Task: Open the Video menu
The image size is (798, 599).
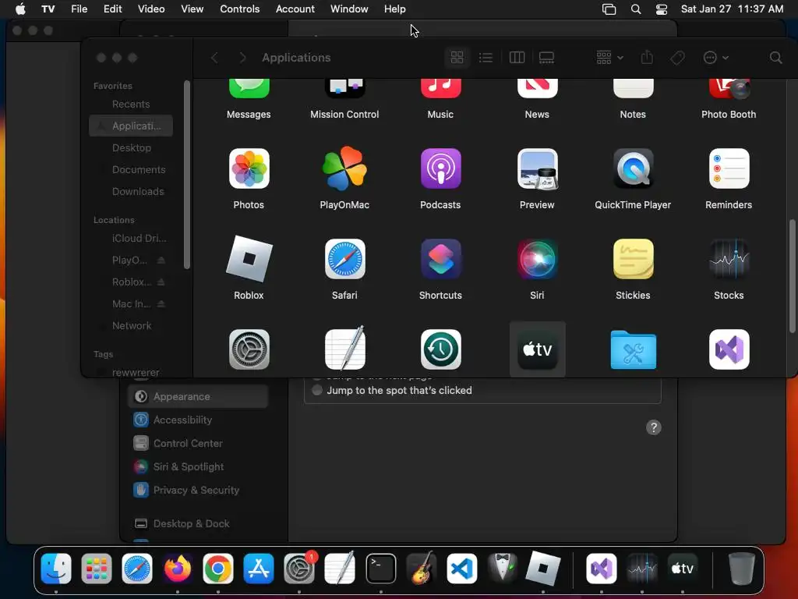Action: click(151, 9)
